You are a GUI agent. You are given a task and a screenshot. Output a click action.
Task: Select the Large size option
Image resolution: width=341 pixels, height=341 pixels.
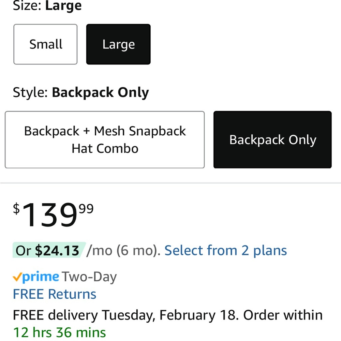point(118,44)
